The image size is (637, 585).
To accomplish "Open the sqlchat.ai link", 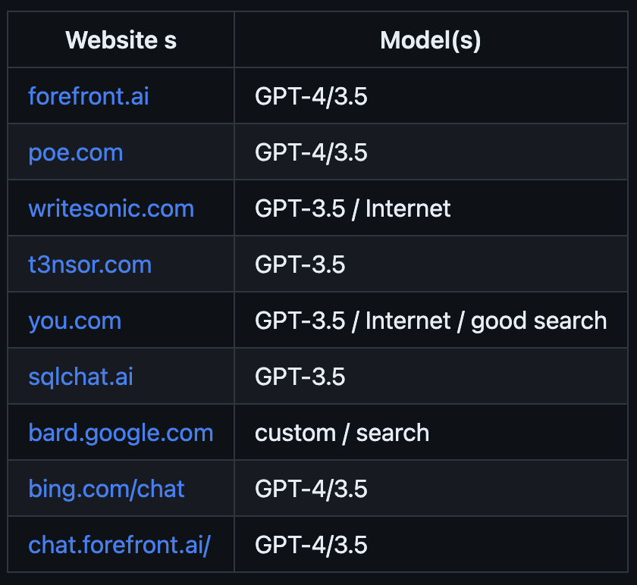I will point(81,377).
